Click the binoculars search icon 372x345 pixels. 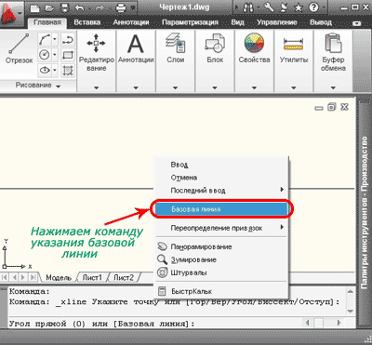[x=247, y=7]
